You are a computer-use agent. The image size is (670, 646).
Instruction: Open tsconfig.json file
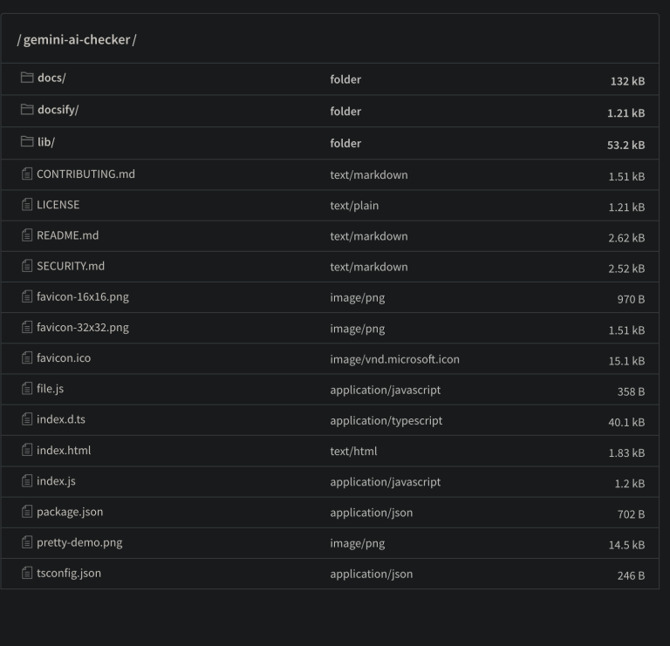tap(69, 574)
